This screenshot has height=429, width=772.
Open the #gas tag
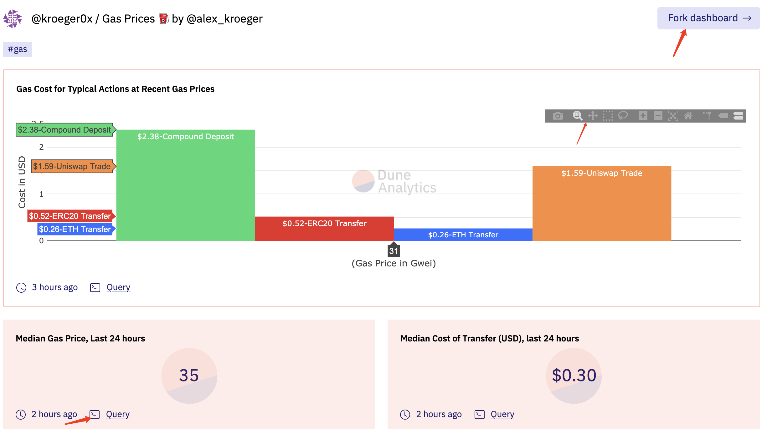tap(18, 49)
